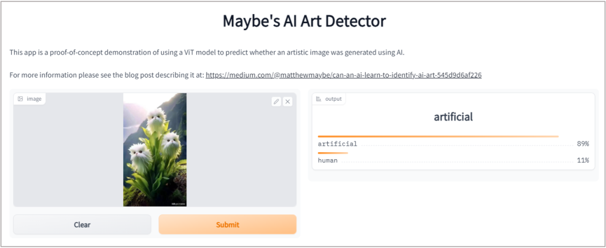Image resolution: width=606 pixels, height=248 pixels.
Task: Click the pencil edit icon on image
Action: tap(276, 102)
